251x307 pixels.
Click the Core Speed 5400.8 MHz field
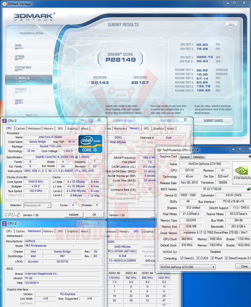[x=36, y=182]
